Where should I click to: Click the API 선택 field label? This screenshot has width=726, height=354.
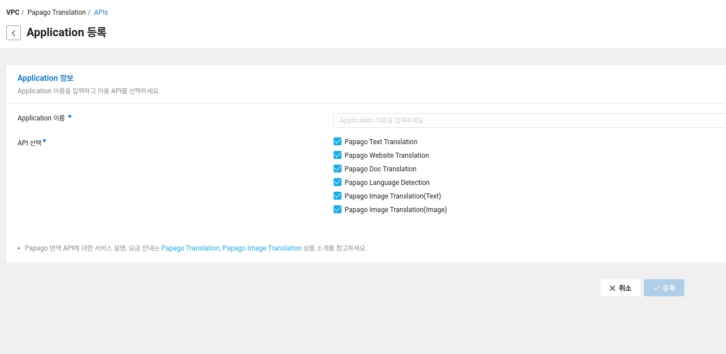(x=29, y=143)
